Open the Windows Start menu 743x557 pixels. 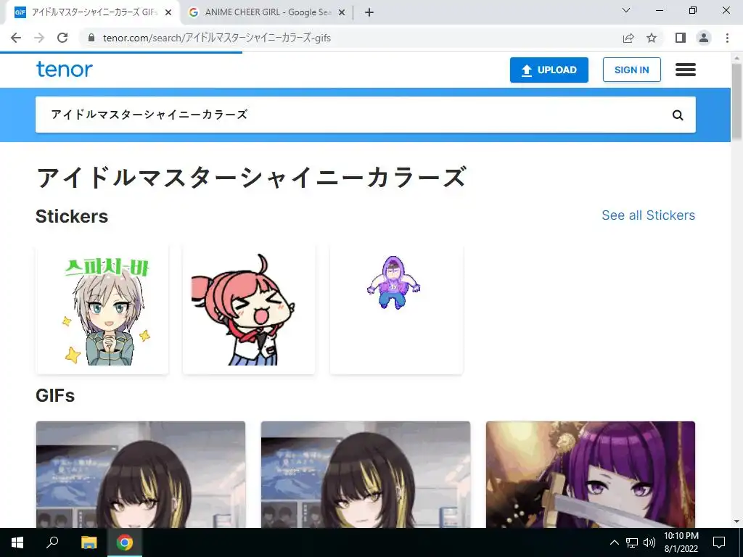[x=17, y=542]
